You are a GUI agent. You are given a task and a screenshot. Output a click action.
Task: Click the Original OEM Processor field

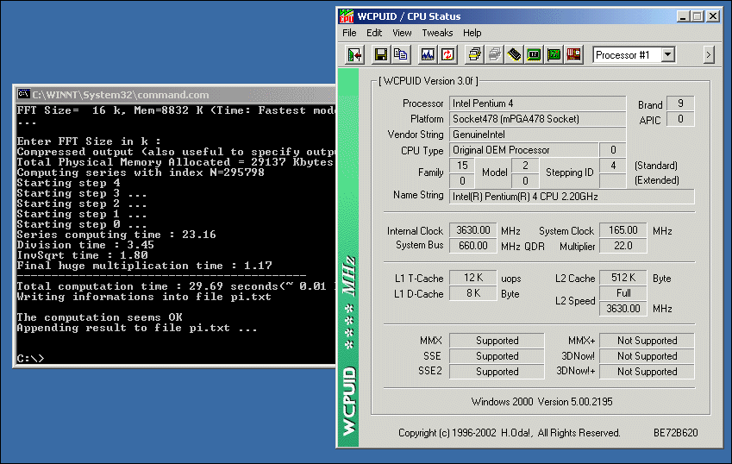coord(524,150)
